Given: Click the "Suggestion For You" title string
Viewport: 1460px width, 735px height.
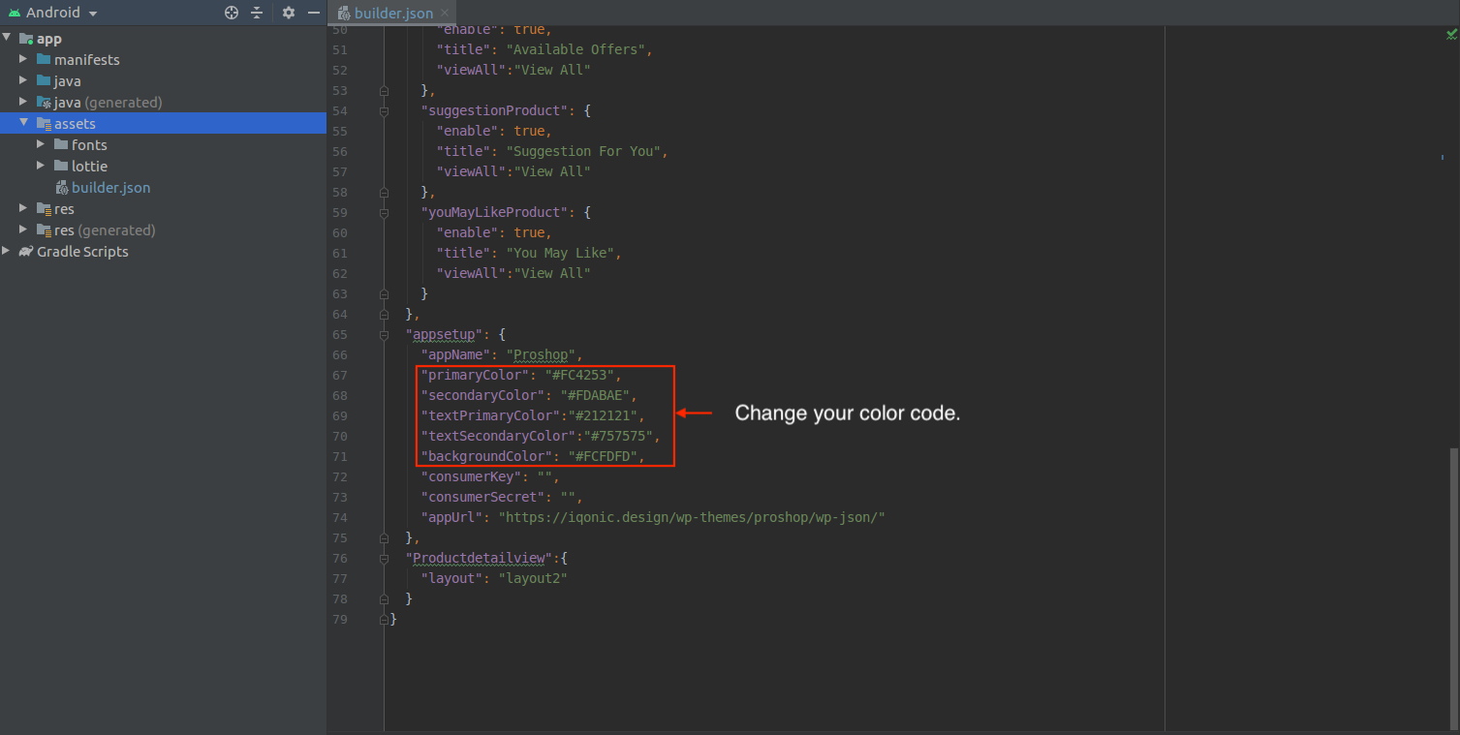Looking at the screenshot, I should [x=583, y=151].
